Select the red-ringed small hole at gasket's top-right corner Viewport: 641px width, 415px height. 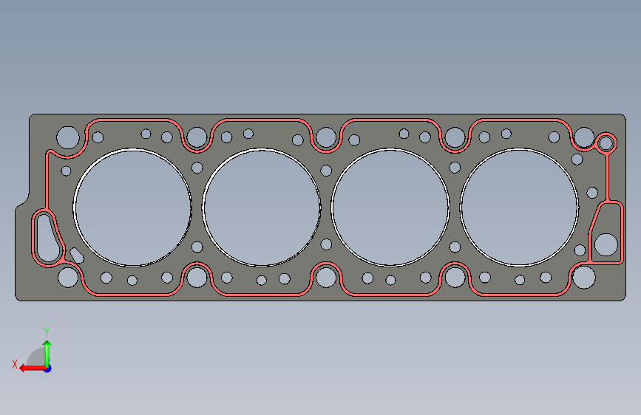point(606,143)
